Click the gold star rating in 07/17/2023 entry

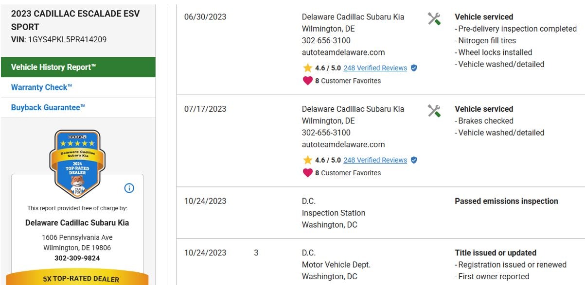click(307, 160)
